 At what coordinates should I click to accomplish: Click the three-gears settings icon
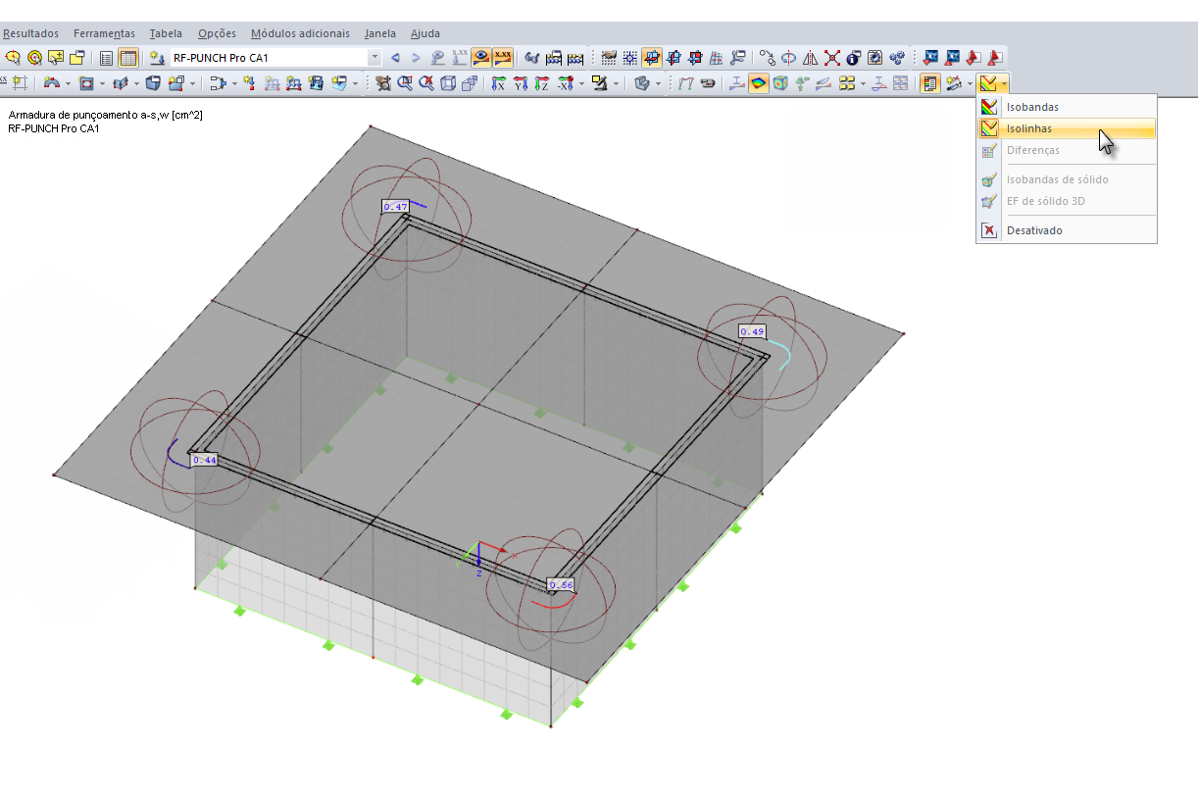pyautogui.click(x=896, y=58)
